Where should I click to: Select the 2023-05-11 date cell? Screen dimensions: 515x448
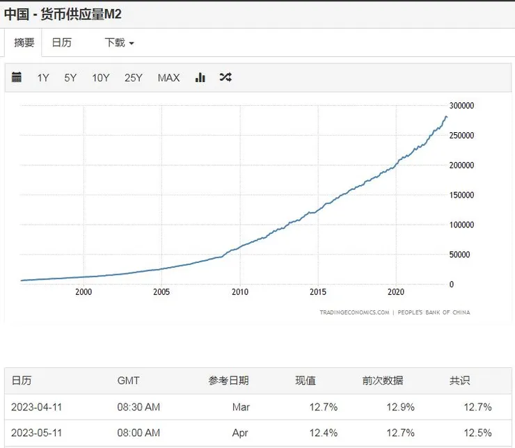point(36,433)
